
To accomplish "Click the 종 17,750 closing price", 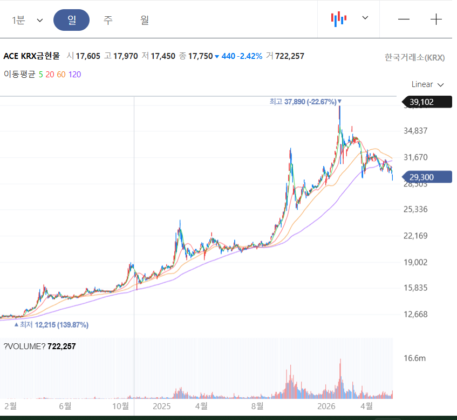I will pyautogui.click(x=196, y=56).
